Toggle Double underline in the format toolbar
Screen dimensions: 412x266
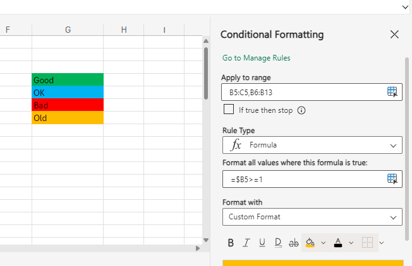coord(278,243)
